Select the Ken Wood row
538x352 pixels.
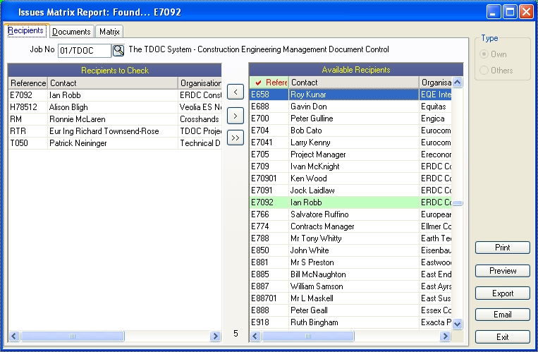click(350, 178)
